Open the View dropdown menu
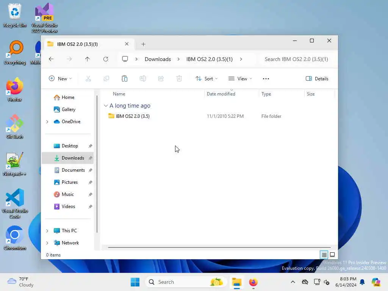 (x=240, y=79)
